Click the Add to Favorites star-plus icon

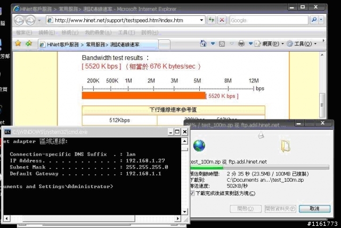click(x=29, y=44)
